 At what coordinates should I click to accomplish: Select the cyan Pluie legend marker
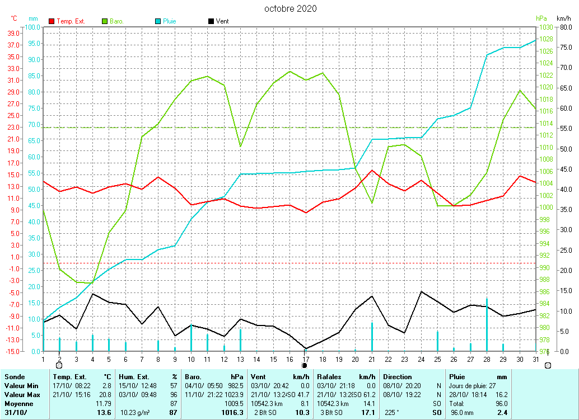coord(158,21)
